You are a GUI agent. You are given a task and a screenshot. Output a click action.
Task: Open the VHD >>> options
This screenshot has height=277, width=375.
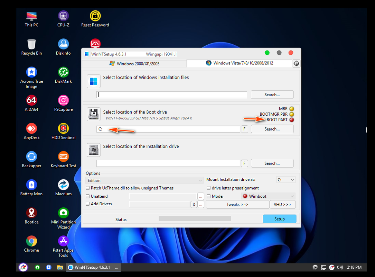[282, 204]
